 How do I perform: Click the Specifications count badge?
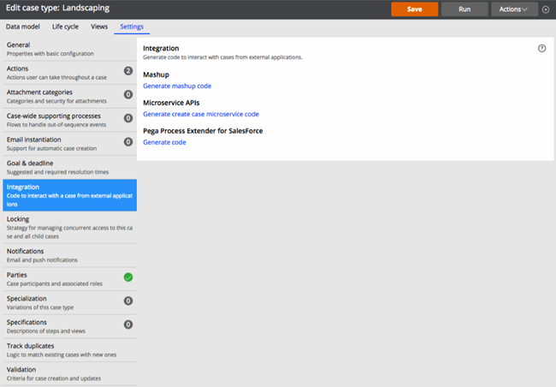(127, 324)
